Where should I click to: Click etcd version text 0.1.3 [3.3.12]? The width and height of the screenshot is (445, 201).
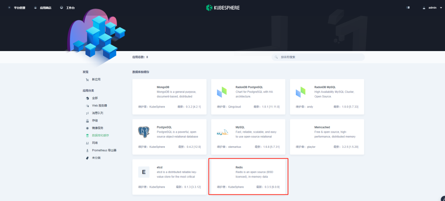coord(192,187)
